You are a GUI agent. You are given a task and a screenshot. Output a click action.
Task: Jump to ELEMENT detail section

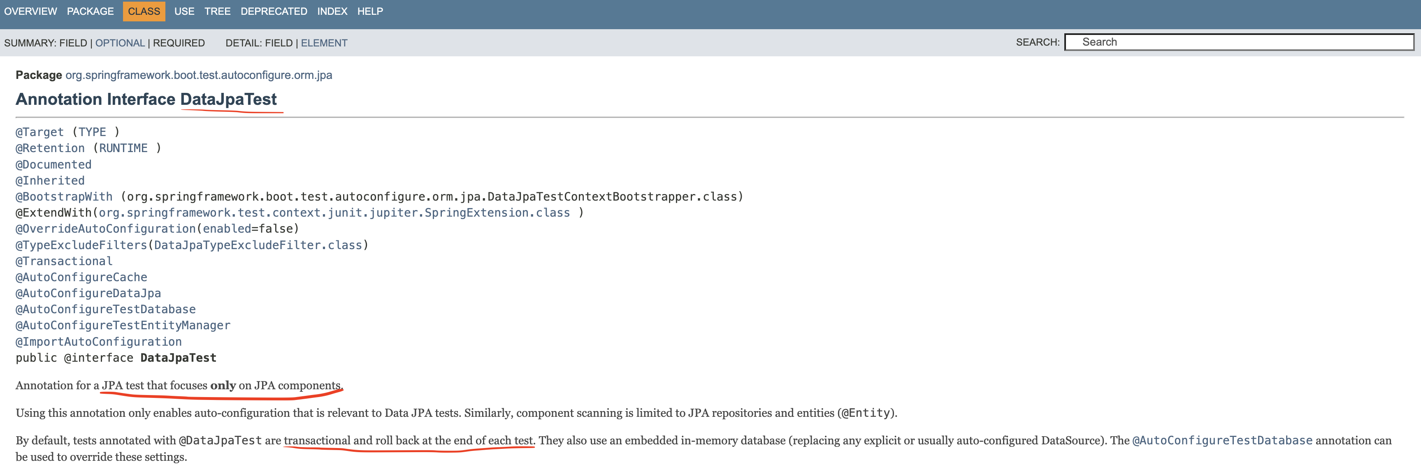pyautogui.click(x=324, y=43)
